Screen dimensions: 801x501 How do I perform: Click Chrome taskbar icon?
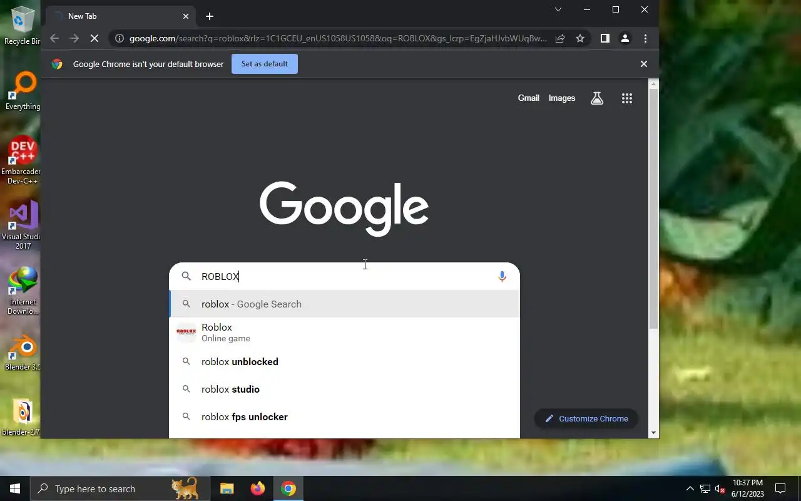point(288,488)
